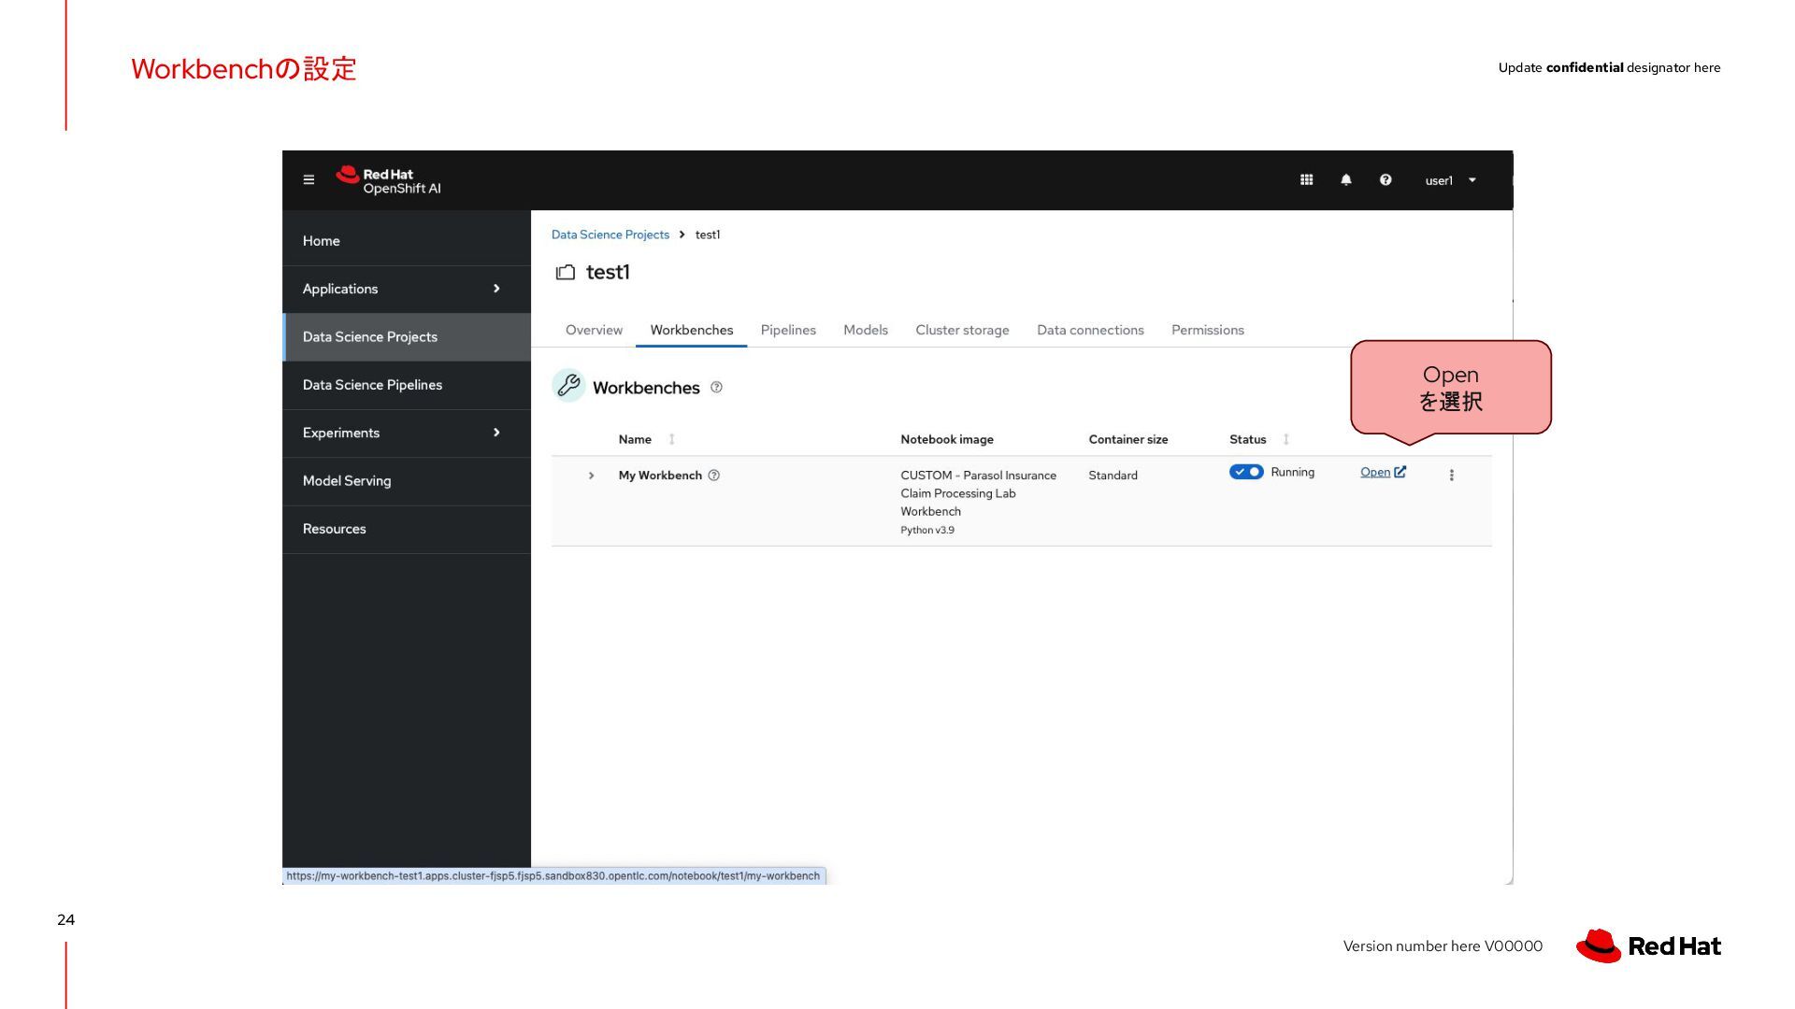
Task: Open the Cluster storage tab
Action: click(x=962, y=330)
